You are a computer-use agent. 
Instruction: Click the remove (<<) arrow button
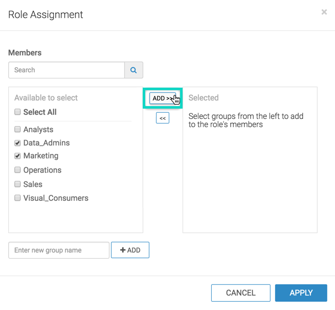[x=163, y=118]
